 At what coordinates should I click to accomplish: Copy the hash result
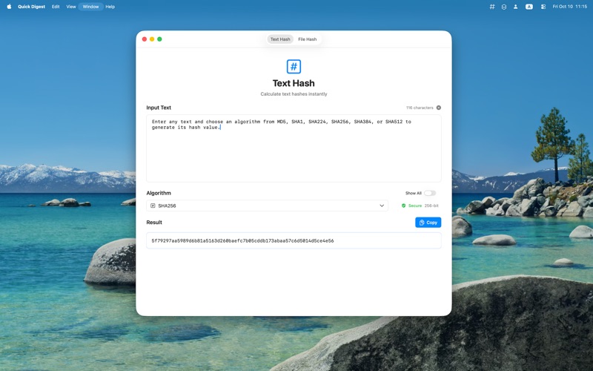coord(428,223)
